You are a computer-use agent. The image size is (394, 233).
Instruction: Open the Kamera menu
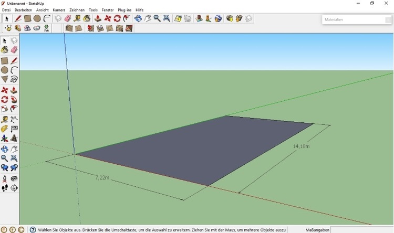[59, 10]
